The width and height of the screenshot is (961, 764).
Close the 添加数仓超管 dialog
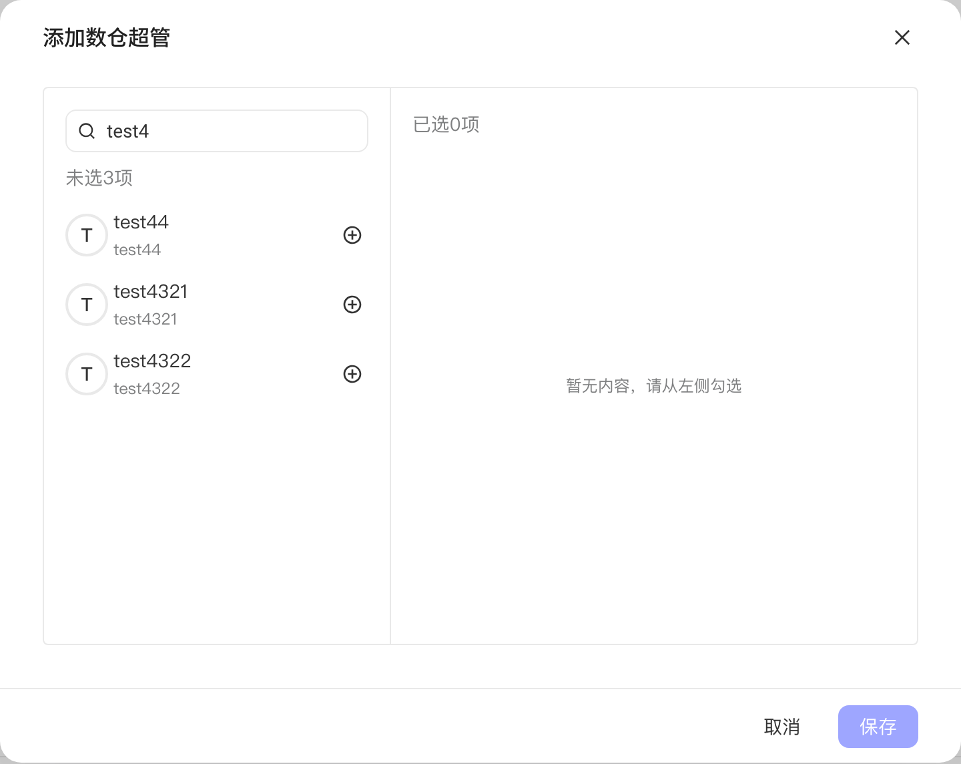(902, 37)
